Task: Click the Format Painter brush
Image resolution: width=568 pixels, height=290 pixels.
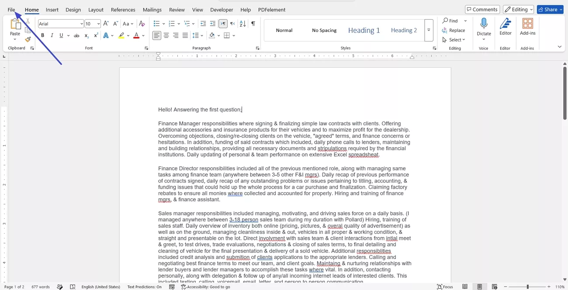Action: click(28, 39)
